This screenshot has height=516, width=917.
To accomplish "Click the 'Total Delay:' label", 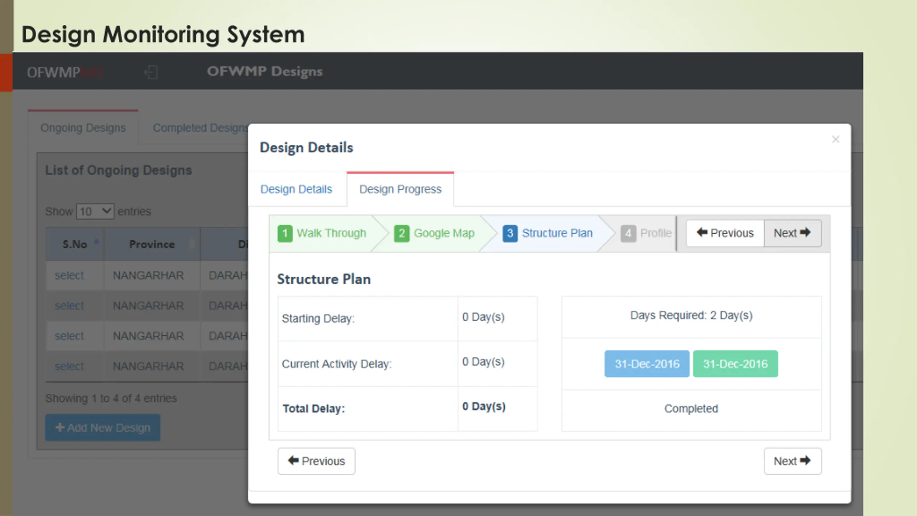I will coord(313,408).
